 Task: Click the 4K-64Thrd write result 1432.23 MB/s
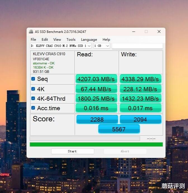coord(141,99)
